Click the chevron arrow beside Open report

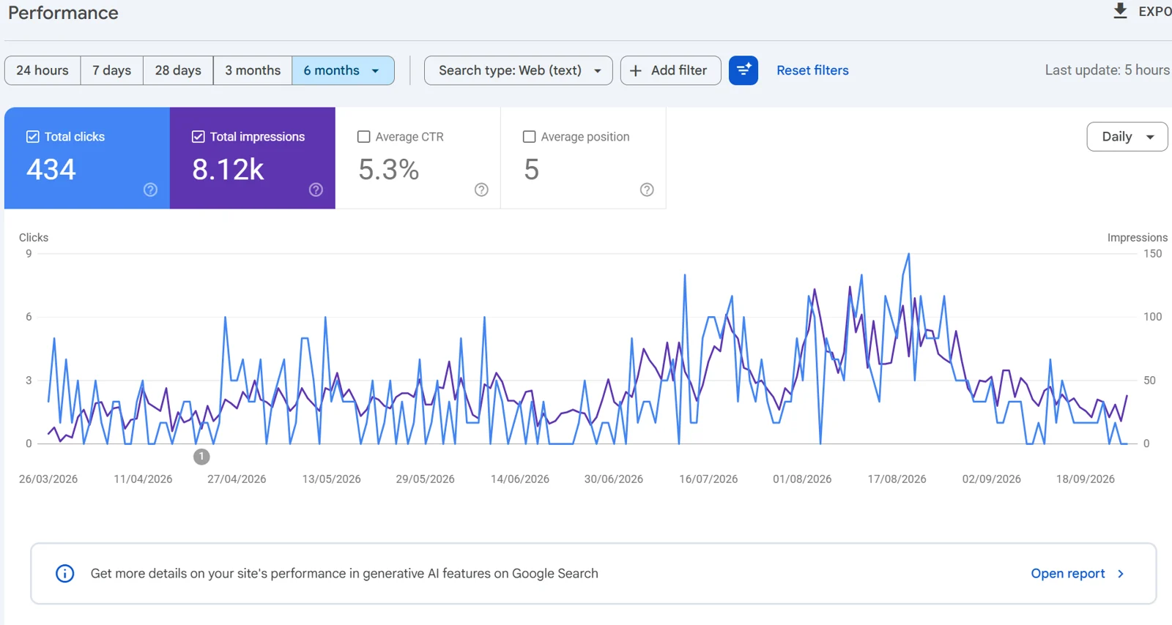[x=1121, y=574]
